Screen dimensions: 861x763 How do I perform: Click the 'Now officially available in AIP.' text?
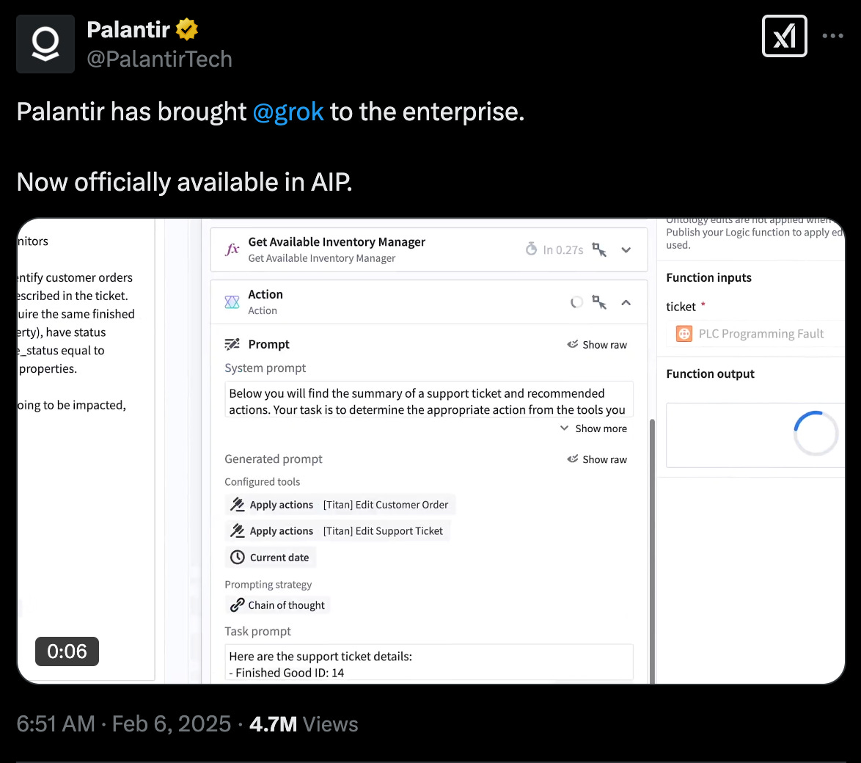[185, 182]
